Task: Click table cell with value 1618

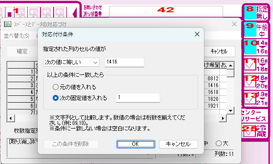Action: coord(212,92)
